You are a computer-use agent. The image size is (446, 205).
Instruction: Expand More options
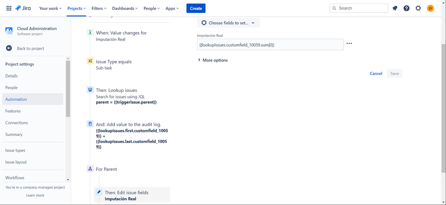213,60
